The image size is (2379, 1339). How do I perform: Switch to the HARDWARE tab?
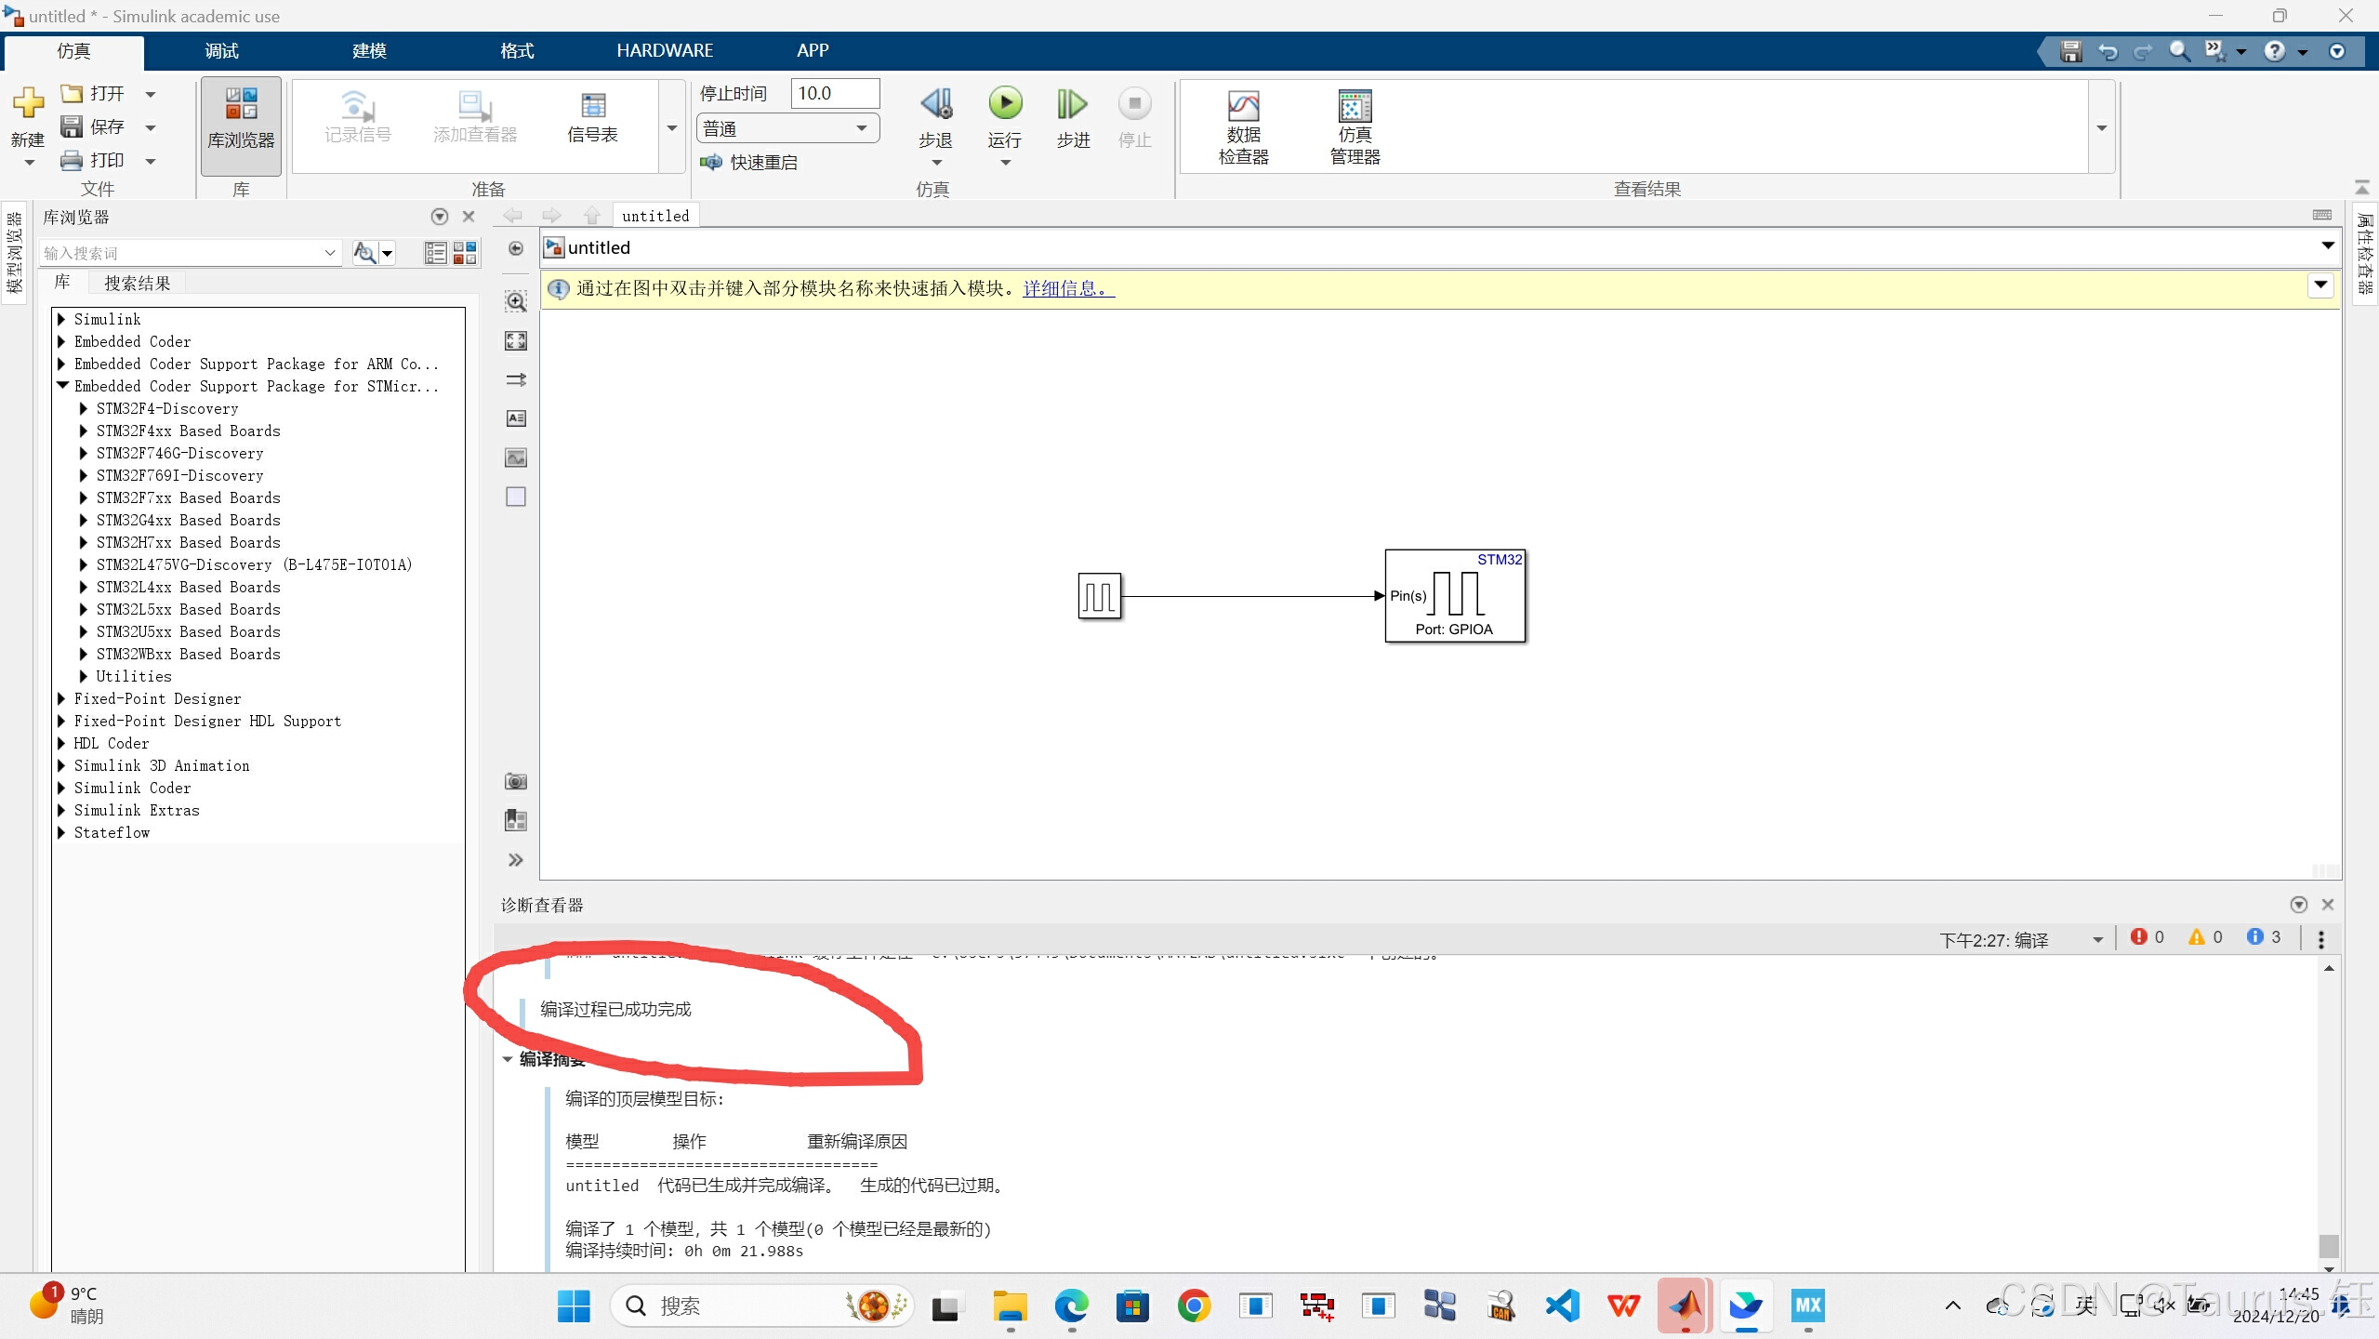tap(664, 49)
